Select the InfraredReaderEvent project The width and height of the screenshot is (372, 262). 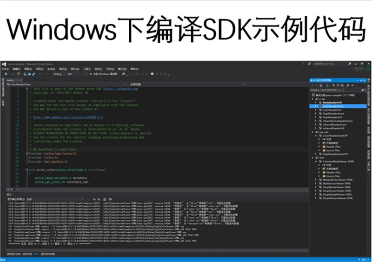tap(334, 124)
